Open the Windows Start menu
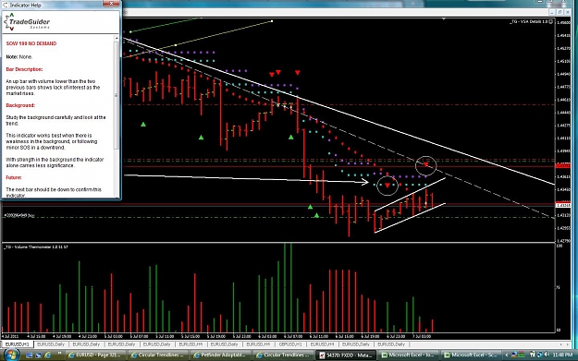 [11, 355]
